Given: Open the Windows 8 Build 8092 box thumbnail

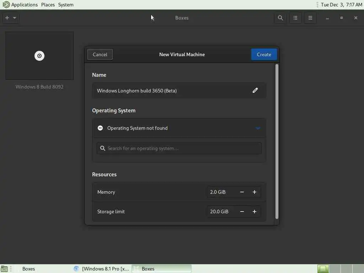Looking at the screenshot, I should point(39,56).
